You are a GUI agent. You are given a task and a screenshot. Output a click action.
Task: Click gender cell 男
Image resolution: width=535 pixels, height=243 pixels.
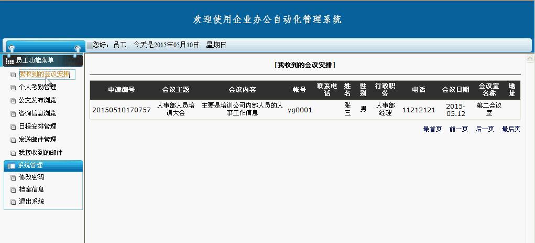click(363, 109)
